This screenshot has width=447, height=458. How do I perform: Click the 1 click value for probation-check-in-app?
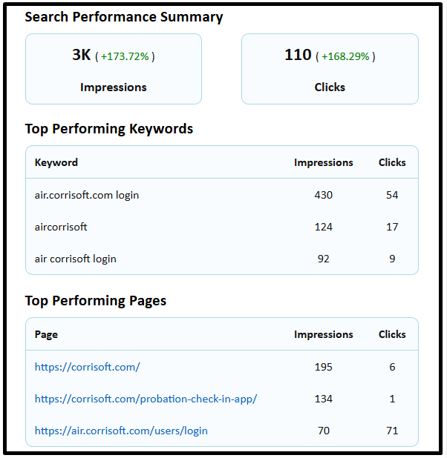pyautogui.click(x=392, y=399)
